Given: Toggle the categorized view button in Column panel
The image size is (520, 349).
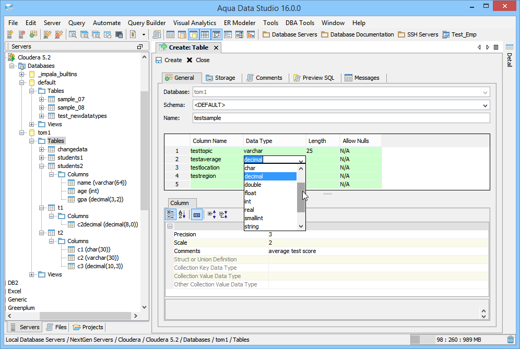Looking at the screenshot, I should click(x=171, y=214).
